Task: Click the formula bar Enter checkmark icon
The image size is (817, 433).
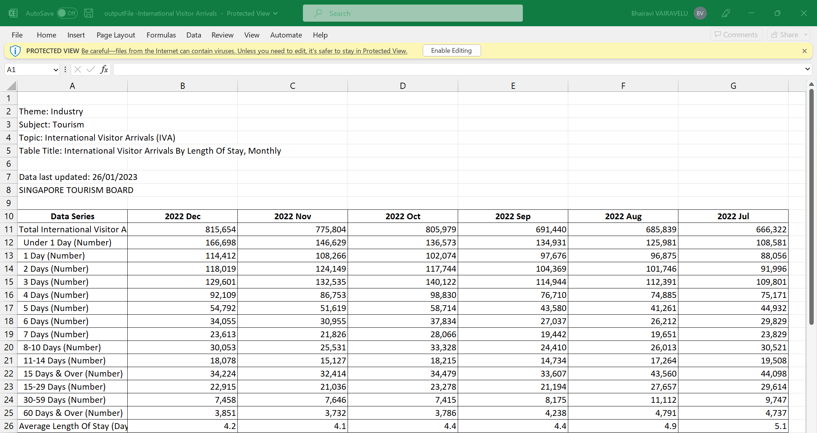Action: (91, 69)
